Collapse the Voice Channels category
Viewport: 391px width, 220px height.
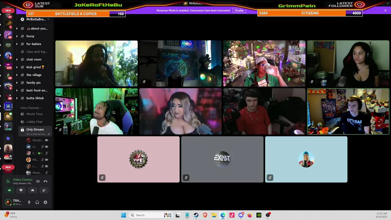click(x=31, y=108)
